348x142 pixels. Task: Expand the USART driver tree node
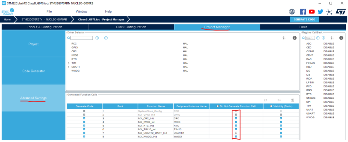coord(69,67)
